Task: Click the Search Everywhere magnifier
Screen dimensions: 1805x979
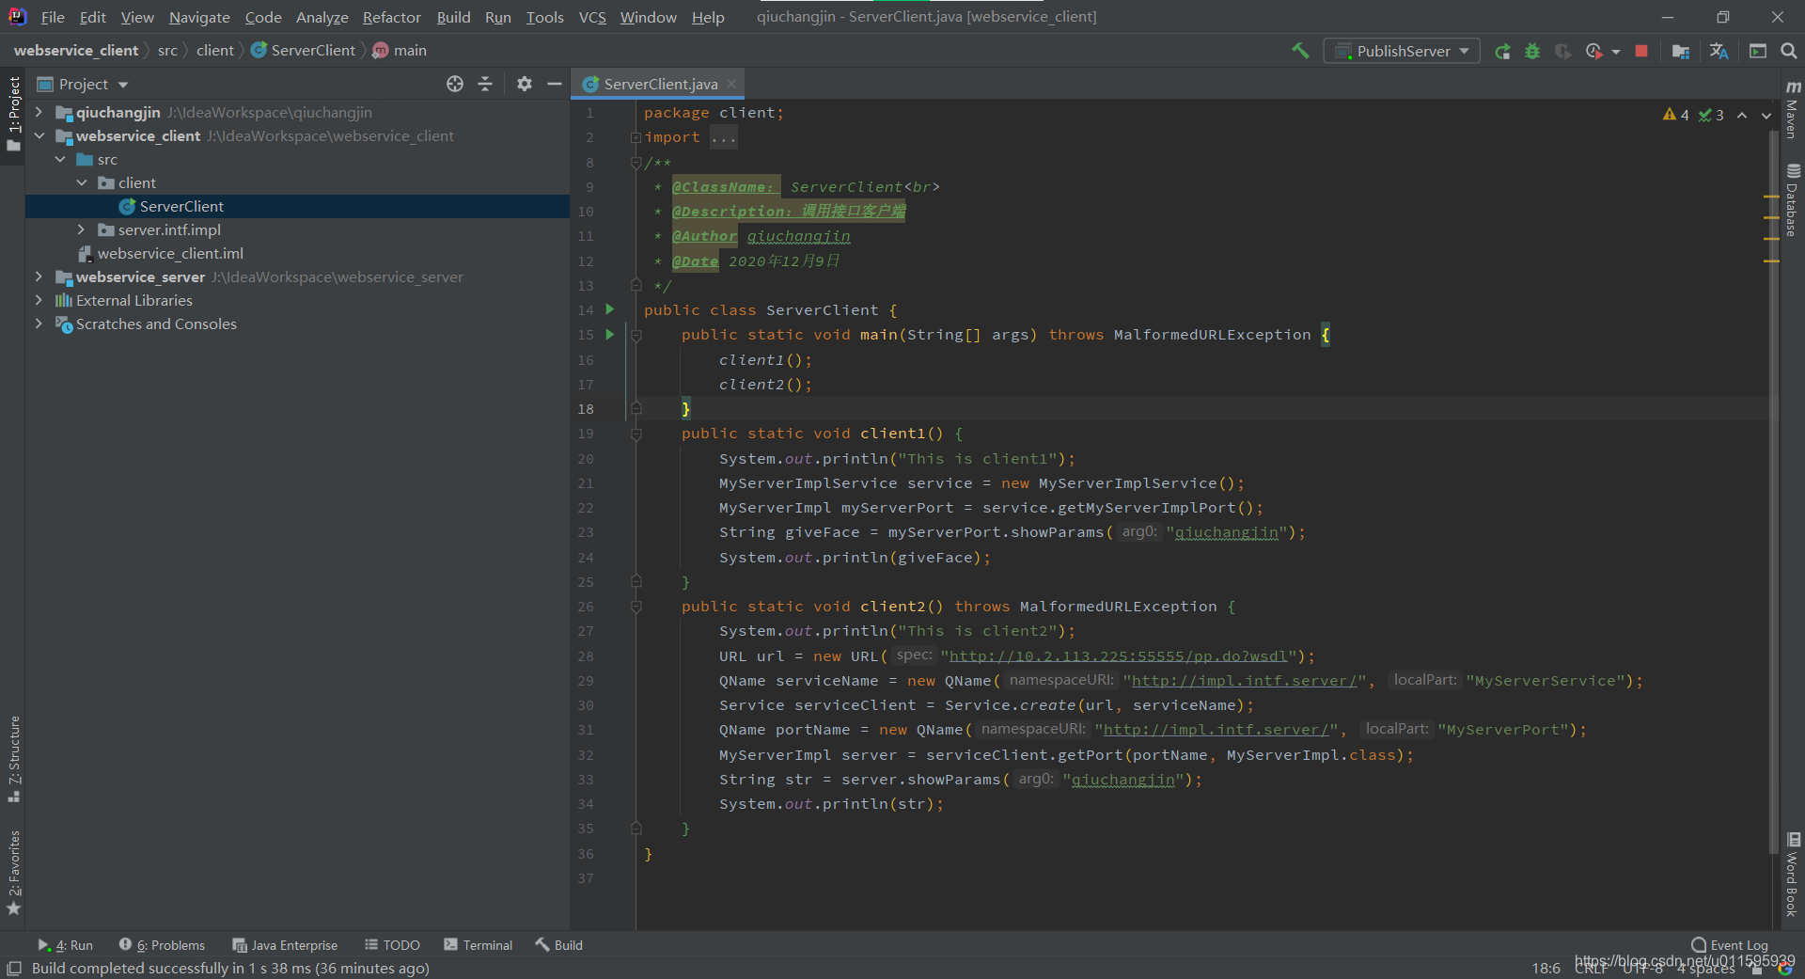Action: point(1788,52)
